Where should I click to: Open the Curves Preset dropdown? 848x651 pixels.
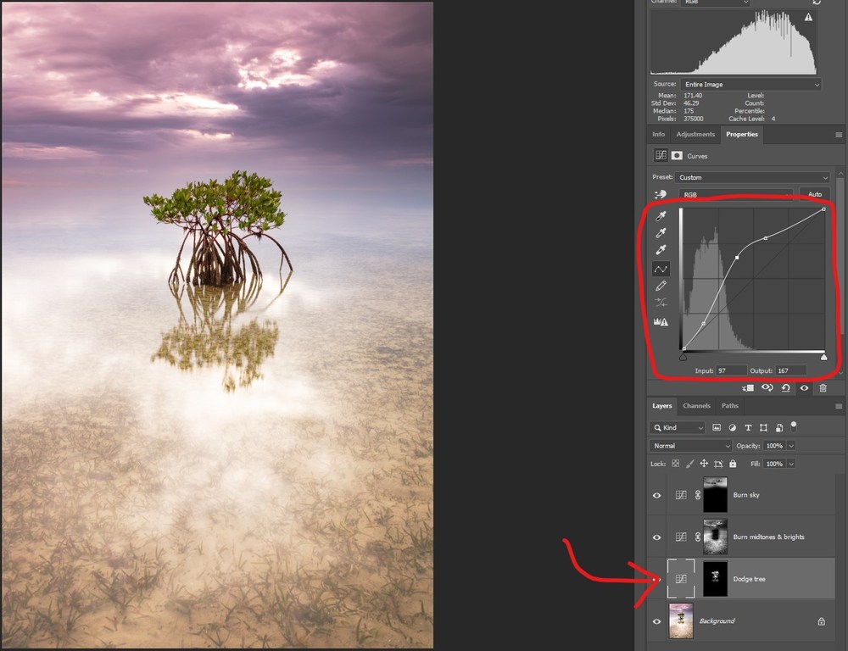(752, 177)
